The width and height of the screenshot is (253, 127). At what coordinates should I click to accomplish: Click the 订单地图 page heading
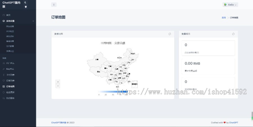[58, 17]
